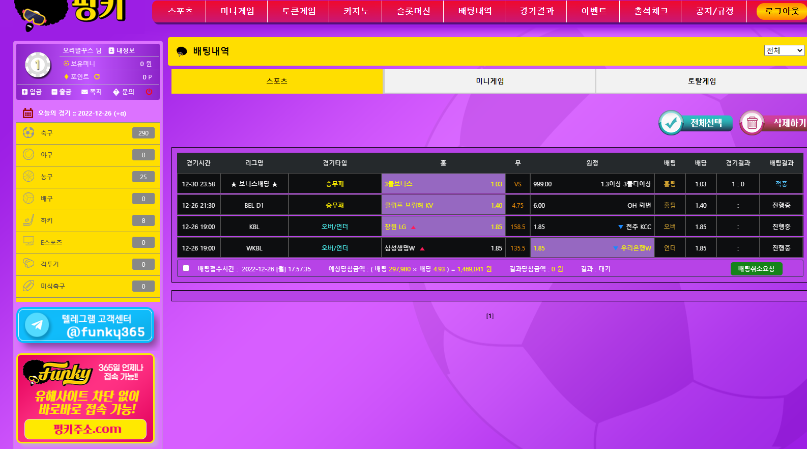Click the points refresh icon
This screenshot has width=807, height=449.
[97, 77]
